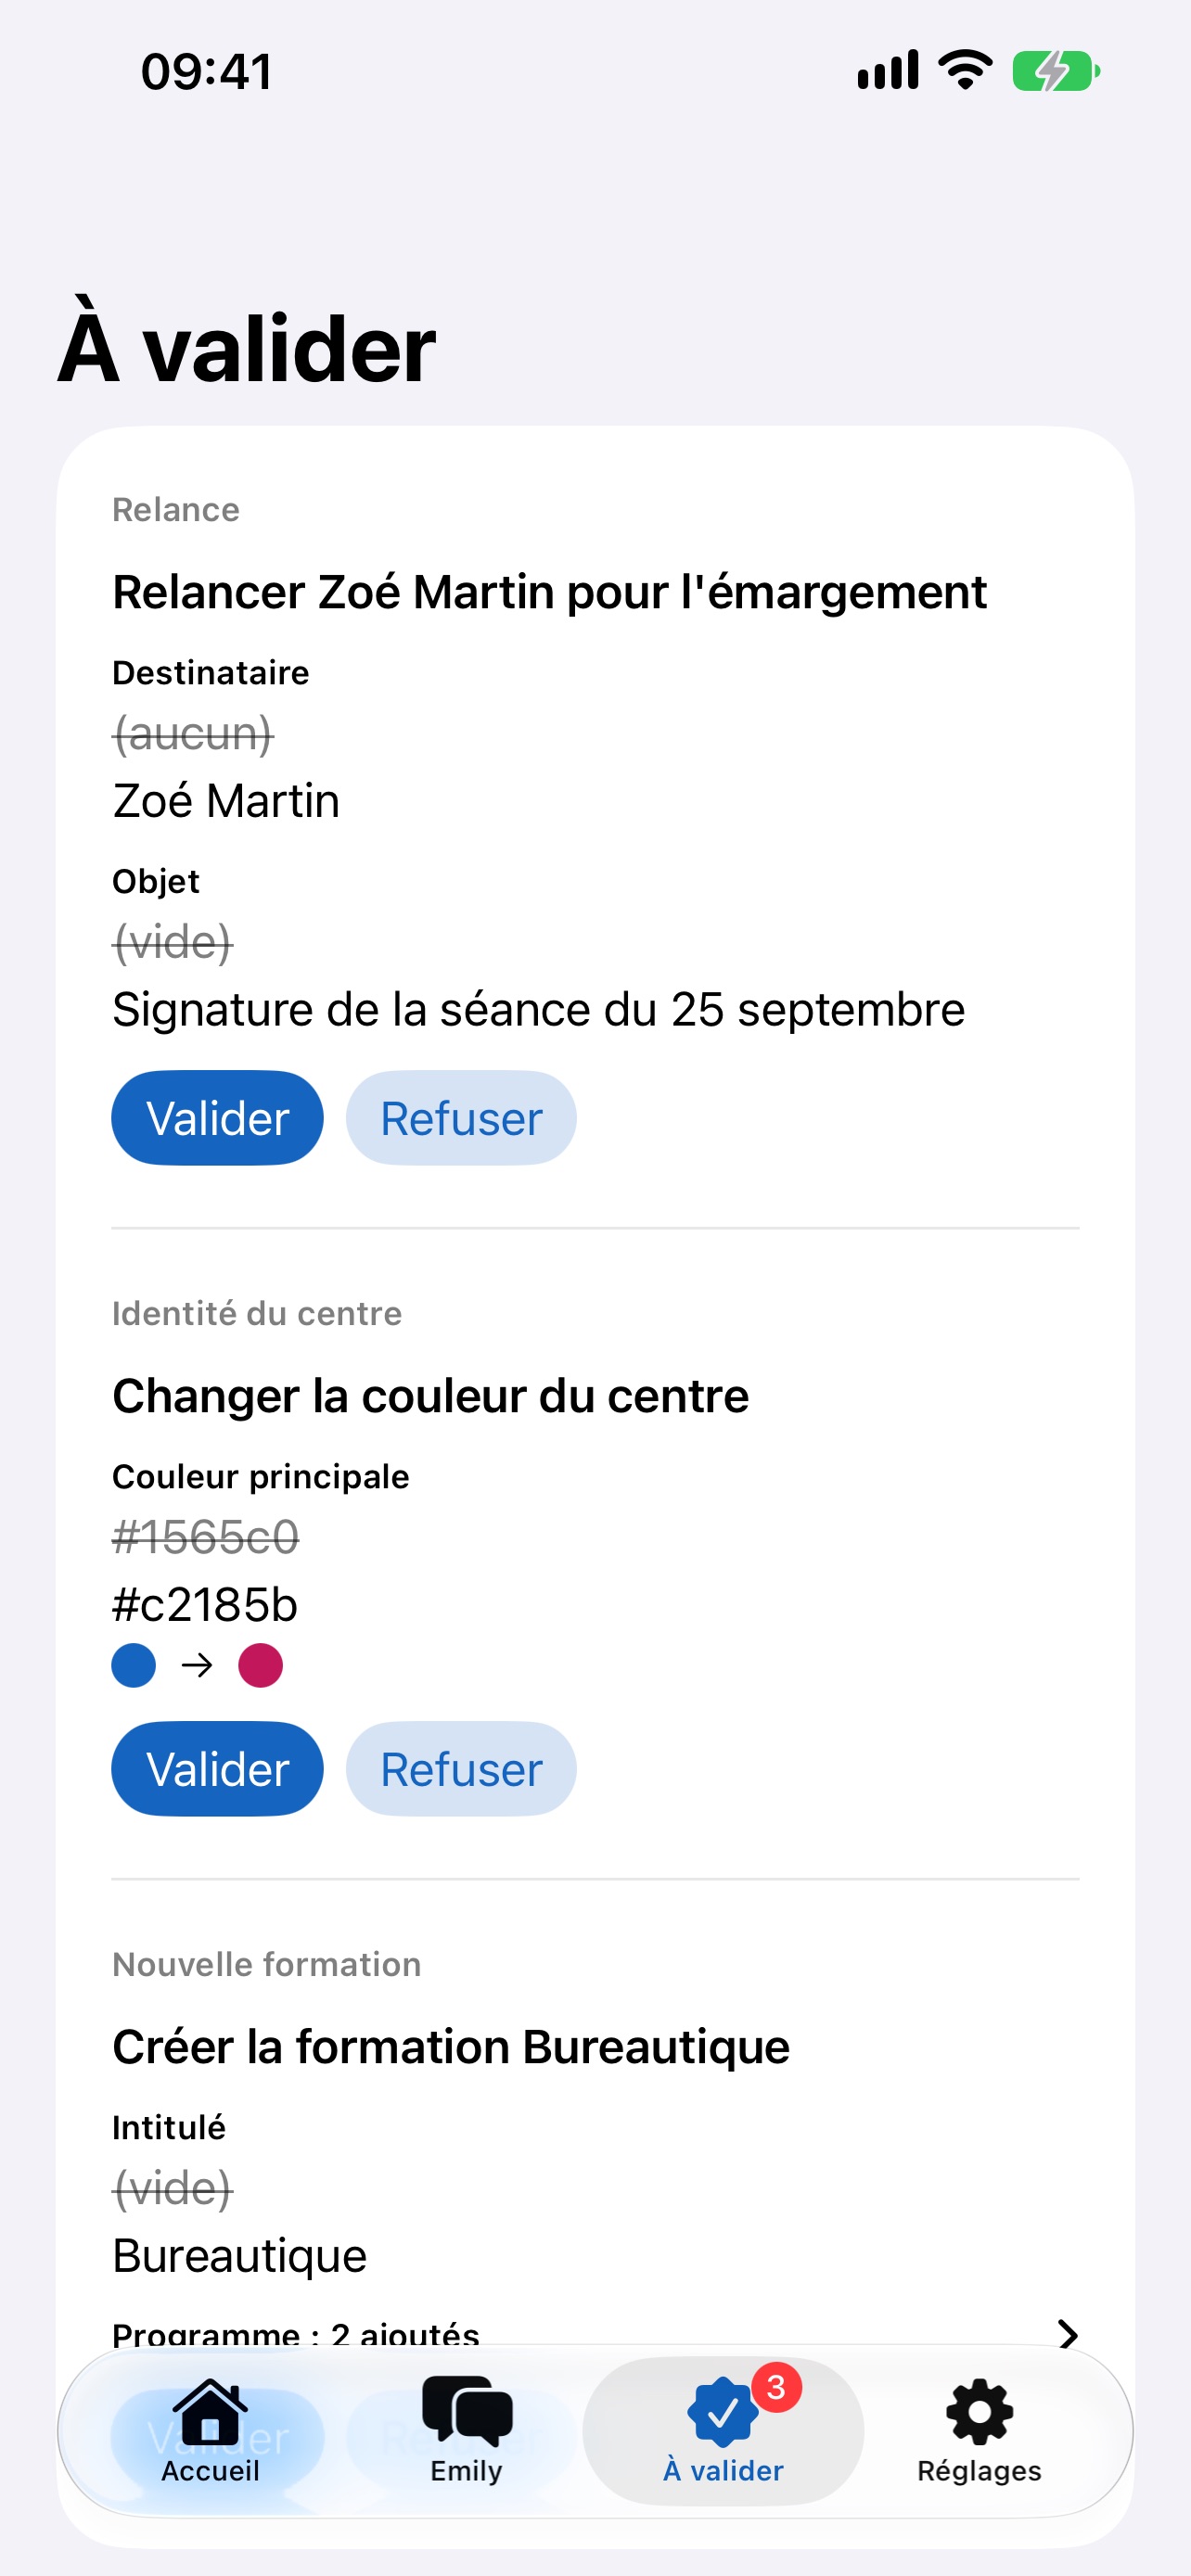Tap the status bar clock showing 09:41
Screen dimensions: 1191x2576
click(207, 72)
